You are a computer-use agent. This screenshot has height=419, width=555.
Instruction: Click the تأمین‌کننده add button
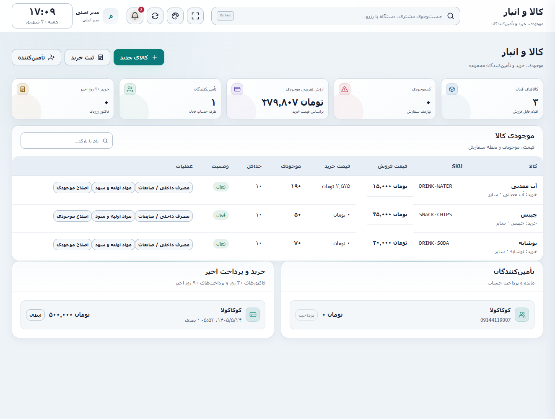[x=36, y=57]
